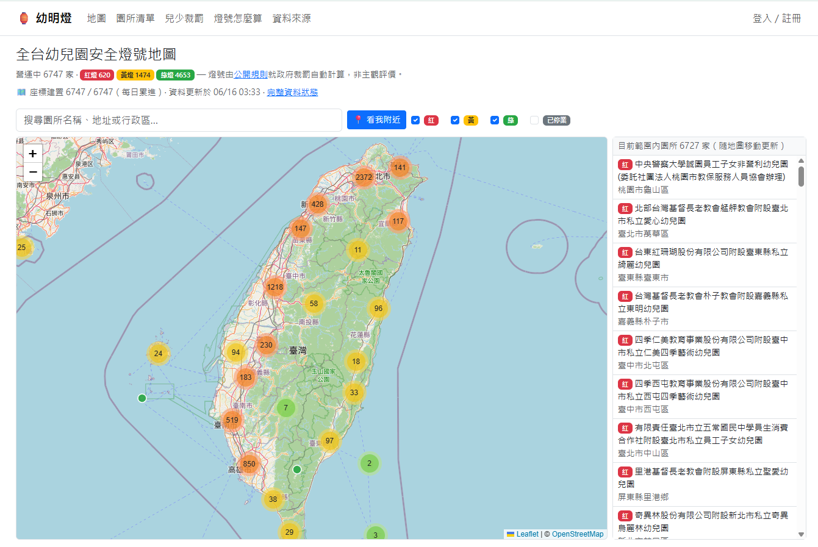Focus the 搜尋園所名稱 search input field
Screen dimensions: 818x547
tap(179, 120)
